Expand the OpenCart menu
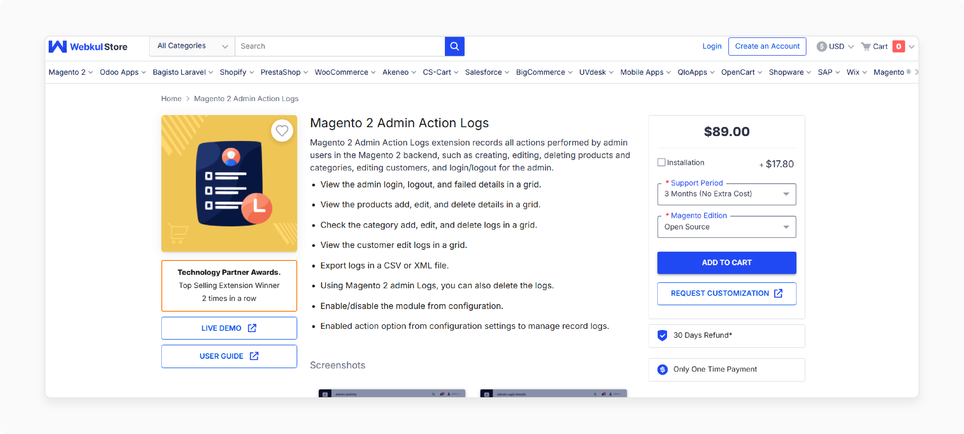The image size is (964, 434). click(x=741, y=72)
